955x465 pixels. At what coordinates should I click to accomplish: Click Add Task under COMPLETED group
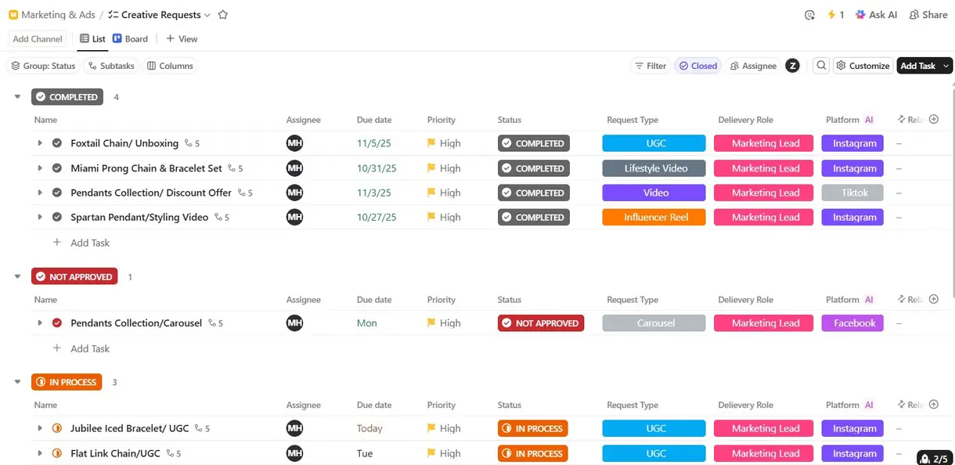click(81, 243)
